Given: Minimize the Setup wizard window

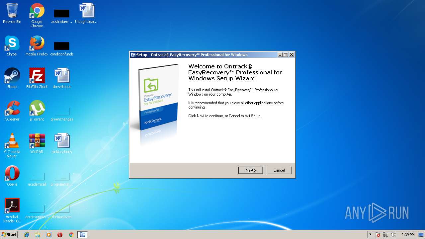Looking at the screenshot, I should [x=280, y=55].
